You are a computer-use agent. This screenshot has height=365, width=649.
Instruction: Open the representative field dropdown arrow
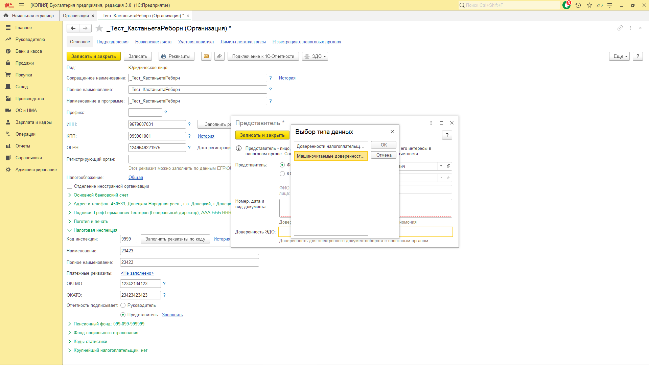click(441, 166)
